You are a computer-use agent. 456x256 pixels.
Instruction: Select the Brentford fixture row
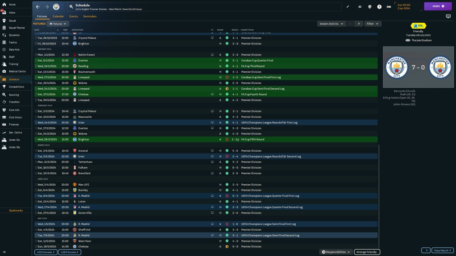coord(206,173)
